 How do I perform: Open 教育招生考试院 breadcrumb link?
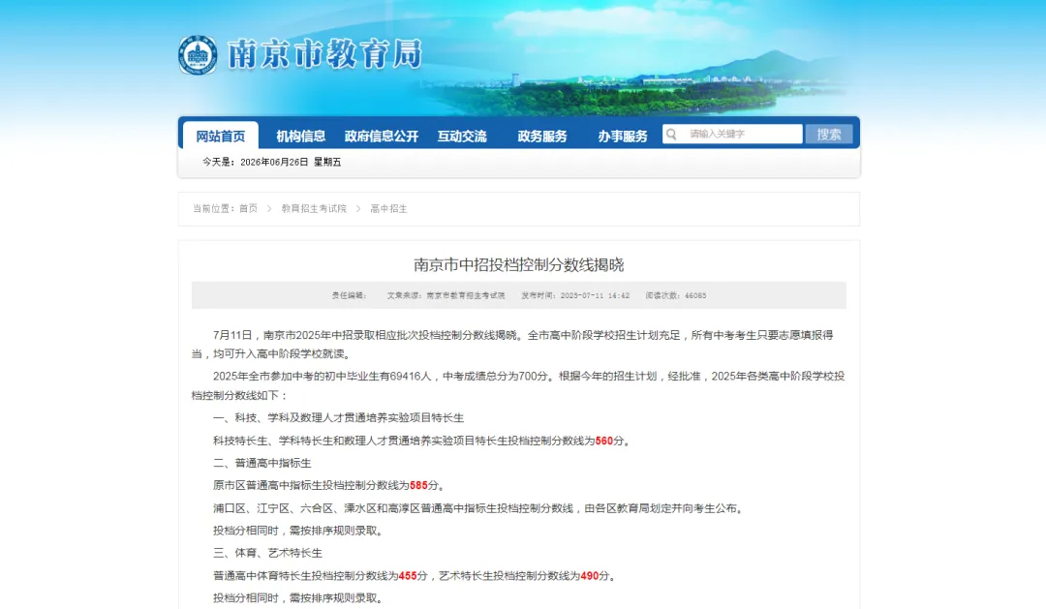314,209
